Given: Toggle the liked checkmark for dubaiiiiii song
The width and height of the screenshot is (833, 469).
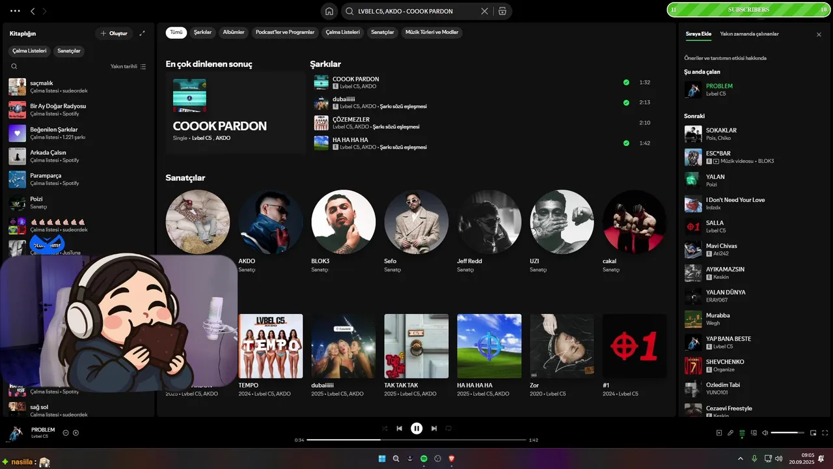Looking at the screenshot, I should coord(626,103).
